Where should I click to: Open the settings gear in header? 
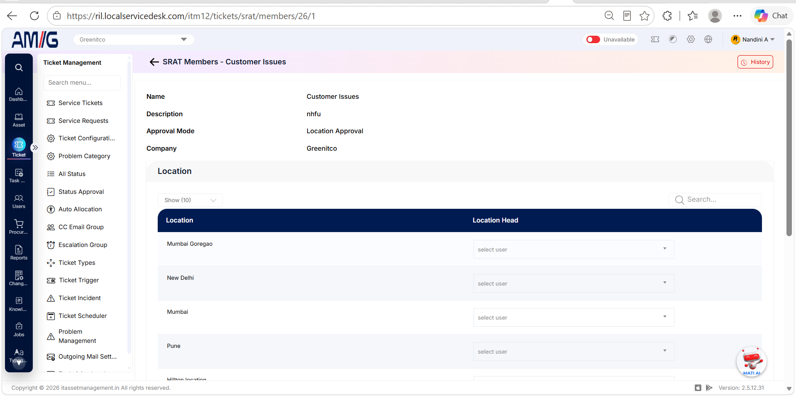(x=691, y=39)
